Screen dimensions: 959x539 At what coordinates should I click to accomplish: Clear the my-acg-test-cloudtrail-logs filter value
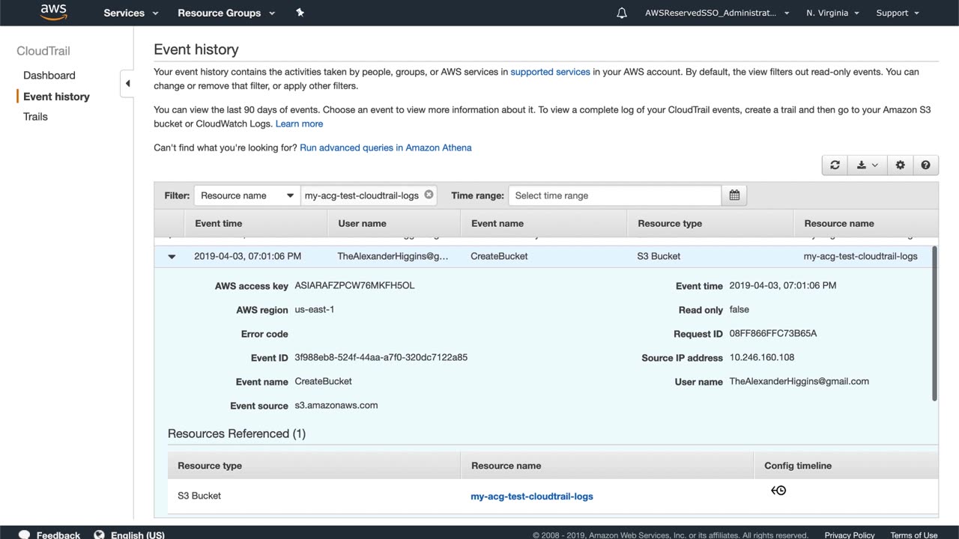click(x=429, y=195)
